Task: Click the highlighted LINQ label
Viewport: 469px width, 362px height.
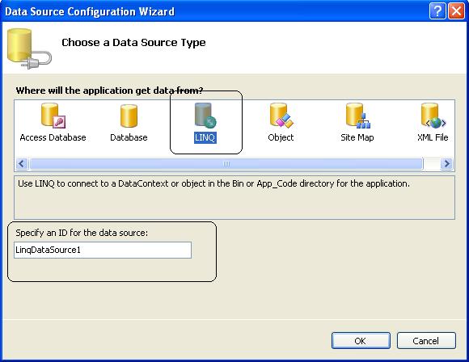Action: point(205,137)
